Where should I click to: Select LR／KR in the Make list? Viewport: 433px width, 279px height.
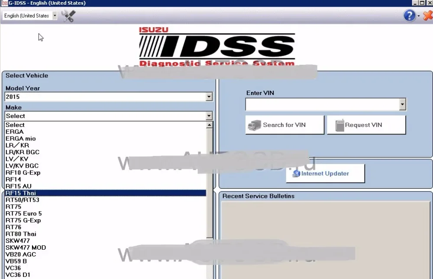coord(105,146)
